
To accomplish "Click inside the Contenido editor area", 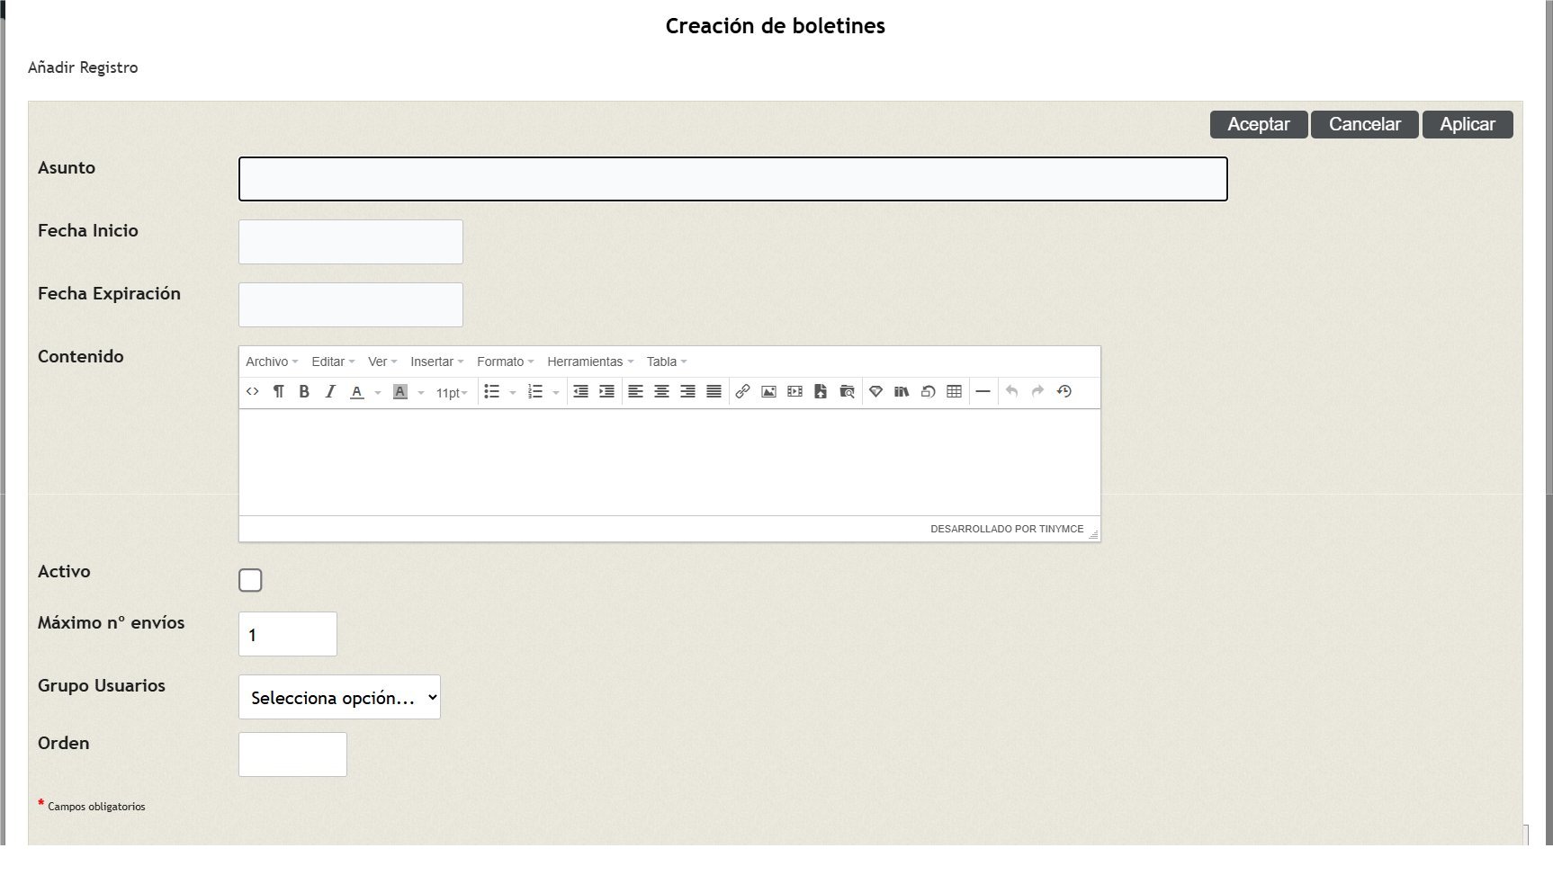I will pos(669,462).
